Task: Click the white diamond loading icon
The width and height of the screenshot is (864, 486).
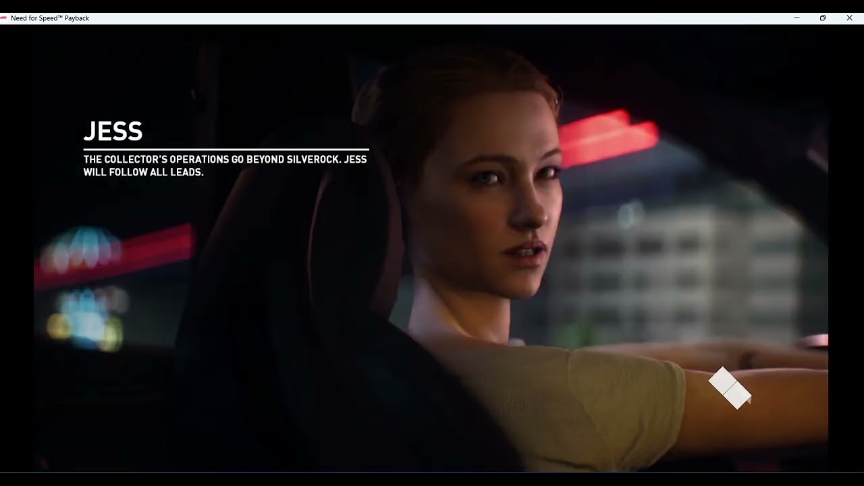Action: tap(730, 388)
